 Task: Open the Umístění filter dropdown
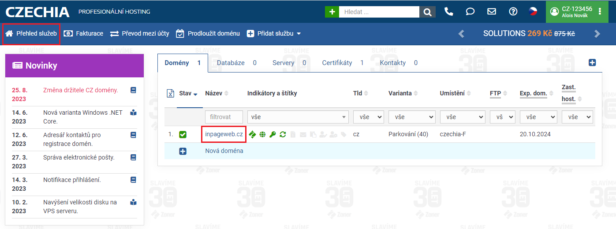pos(463,117)
